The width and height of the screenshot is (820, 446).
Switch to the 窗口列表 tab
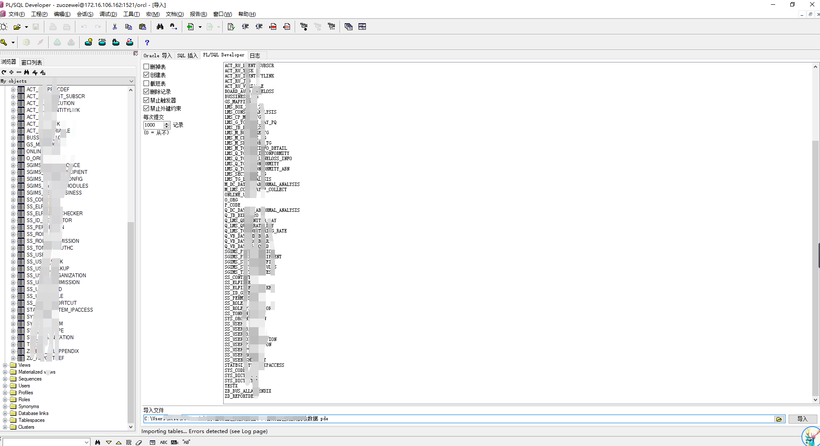(x=31, y=62)
